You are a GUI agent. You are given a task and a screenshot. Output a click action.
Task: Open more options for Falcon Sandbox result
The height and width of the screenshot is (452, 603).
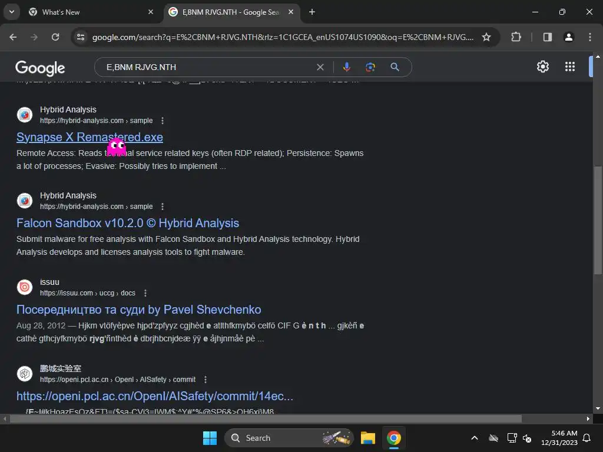(x=163, y=207)
